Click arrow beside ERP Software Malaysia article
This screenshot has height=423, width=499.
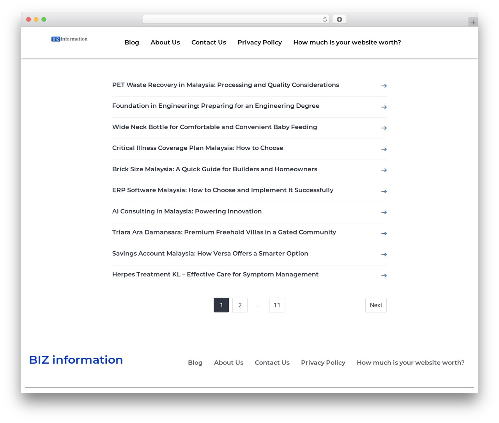click(384, 191)
